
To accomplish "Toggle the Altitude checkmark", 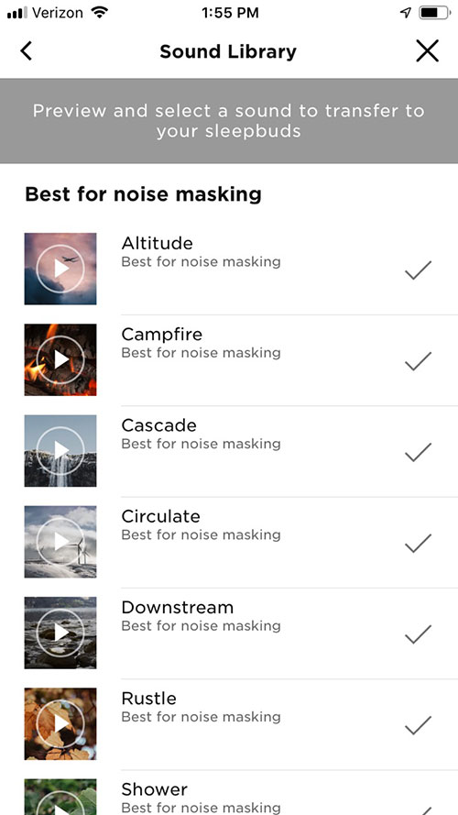I will click(418, 270).
